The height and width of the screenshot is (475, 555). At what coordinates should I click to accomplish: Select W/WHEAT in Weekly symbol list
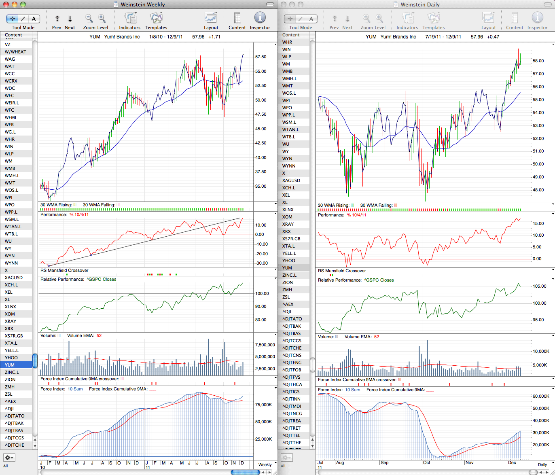[16, 52]
